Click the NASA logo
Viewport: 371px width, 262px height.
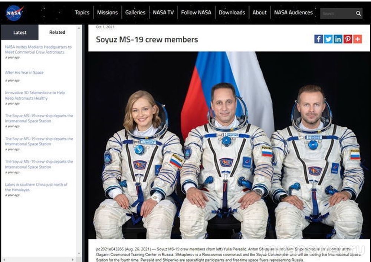(x=14, y=13)
